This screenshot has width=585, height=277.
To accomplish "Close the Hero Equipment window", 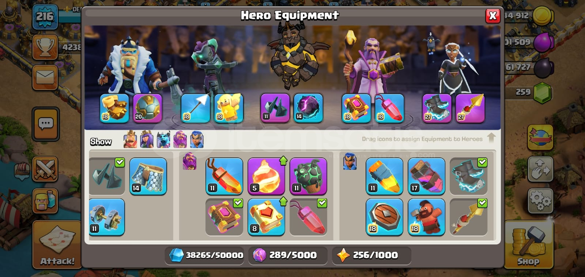I will click(x=492, y=15).
